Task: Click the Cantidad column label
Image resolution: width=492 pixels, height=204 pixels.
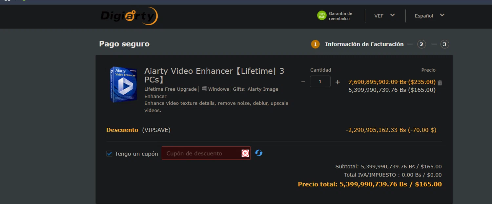Action: pos(320,70)
